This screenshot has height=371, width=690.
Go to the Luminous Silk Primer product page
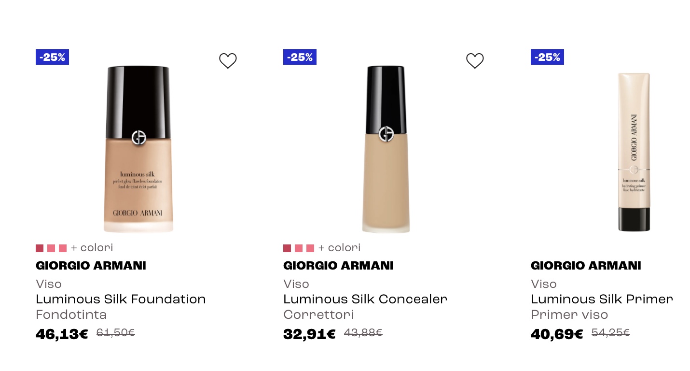(x=601, y=299)
